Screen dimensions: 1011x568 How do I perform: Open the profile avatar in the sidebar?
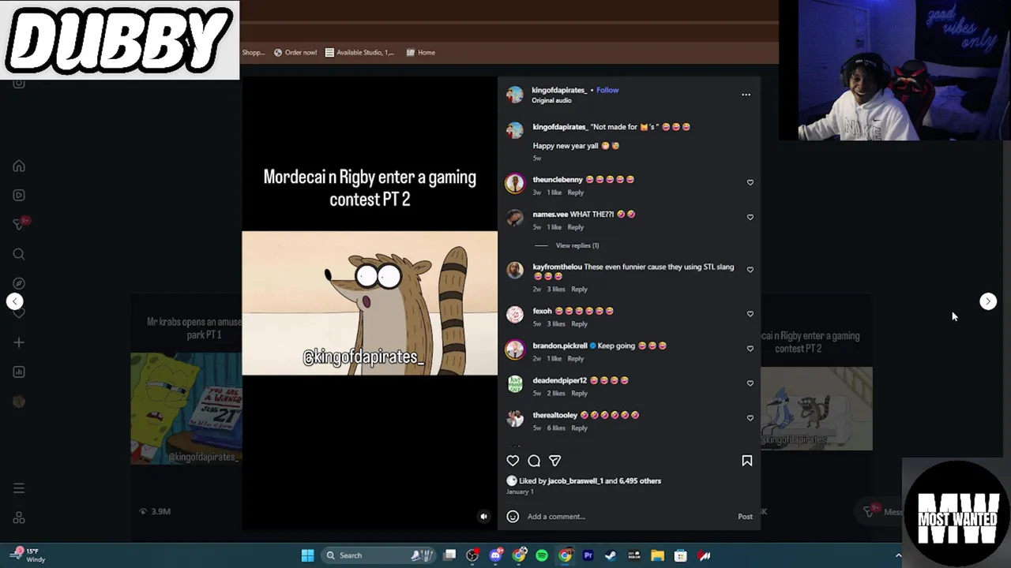pos(19,402)
